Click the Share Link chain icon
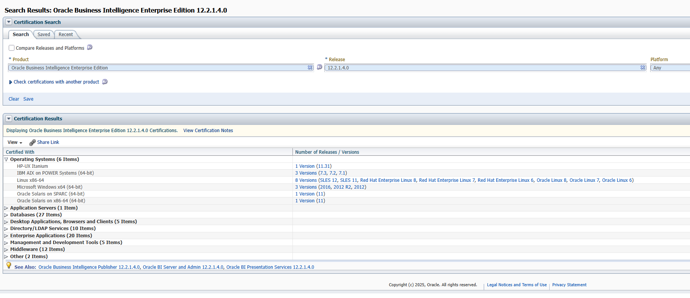690x298 pixels. coord(33,142)
